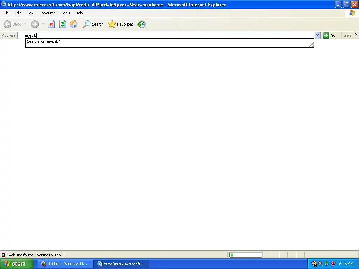Image resolution: width=359 pixels, height=269 pixels.
Task: Open the Help menu
Action: (x=79, y=13)
